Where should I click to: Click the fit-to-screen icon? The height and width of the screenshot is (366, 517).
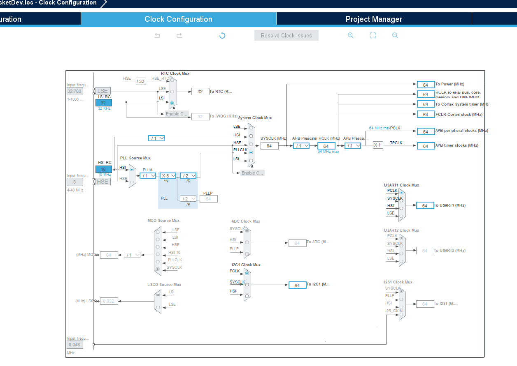tap(373, 35)
